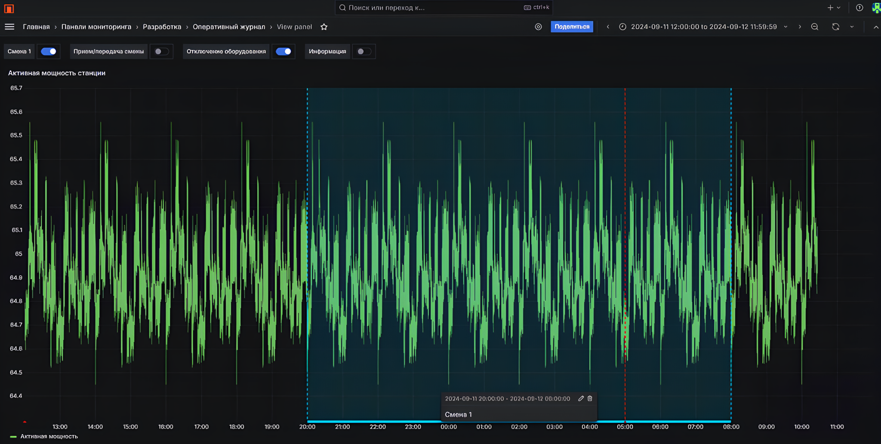Viewport: 881px width, 444px height.
Task: Go to Панели мониторинга breadcrumb
Action: tap(96, 27)
